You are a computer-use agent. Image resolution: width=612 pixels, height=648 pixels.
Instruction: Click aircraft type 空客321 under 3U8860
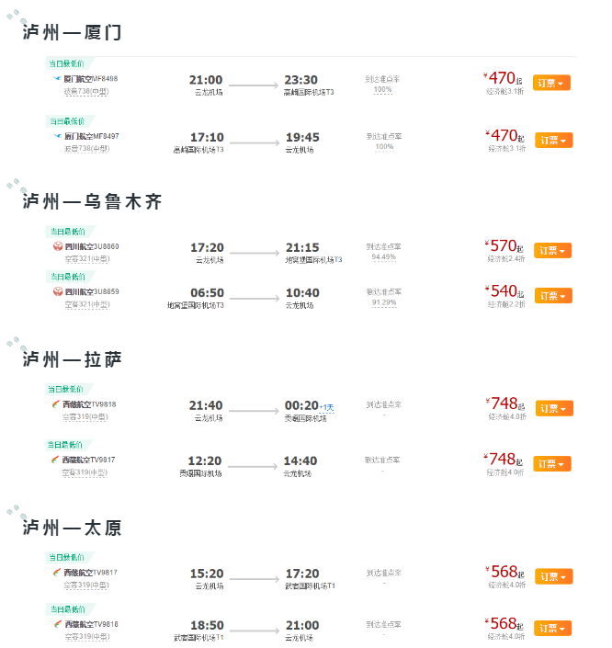click(x=87, y=259)
